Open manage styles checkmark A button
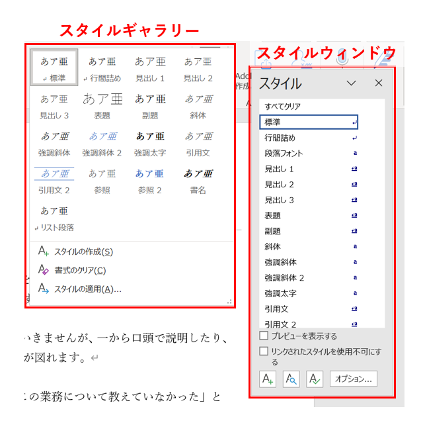The image size is (423, 423). (x=315, y=379)
